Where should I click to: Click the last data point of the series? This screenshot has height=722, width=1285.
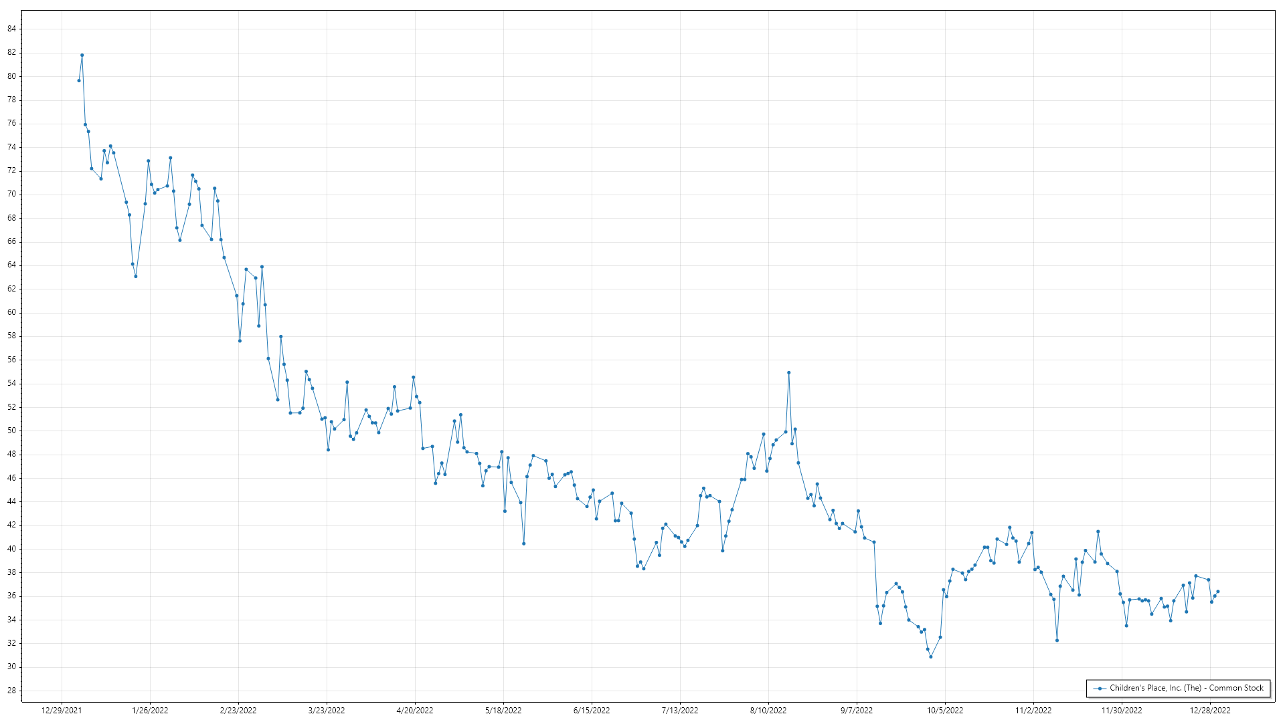(1217, 592)
